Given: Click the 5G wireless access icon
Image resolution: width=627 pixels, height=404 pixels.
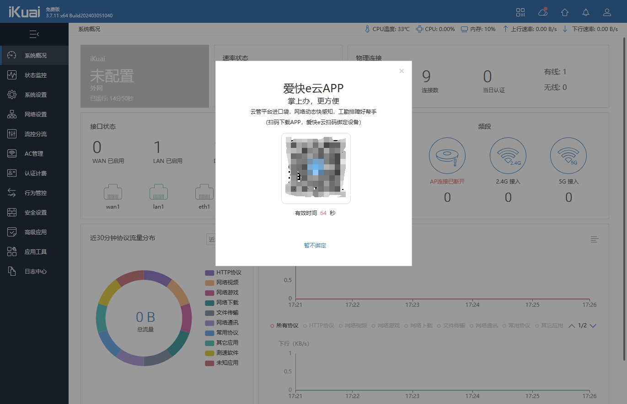Looking at the screenshot, I should 568,156.
